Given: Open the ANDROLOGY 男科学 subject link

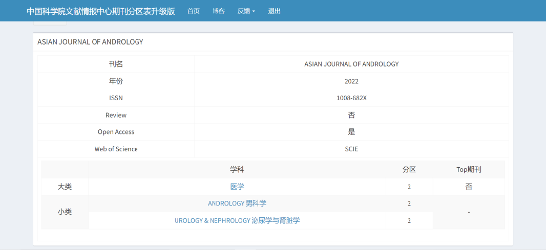Looking at the screenshot, I should [237, 203].
